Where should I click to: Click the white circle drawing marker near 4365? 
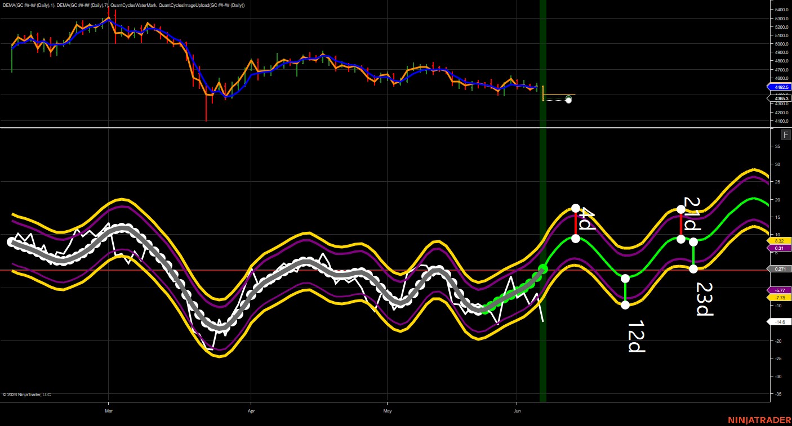568,100
